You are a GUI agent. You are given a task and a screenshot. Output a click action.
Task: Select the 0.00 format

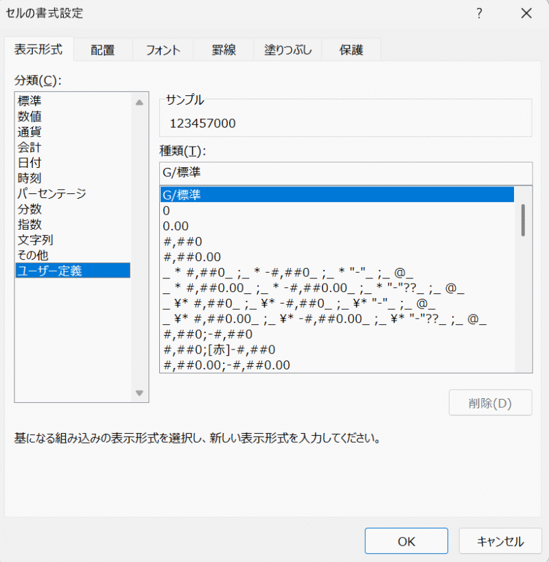pyautogui.click(x=337, y=225)
